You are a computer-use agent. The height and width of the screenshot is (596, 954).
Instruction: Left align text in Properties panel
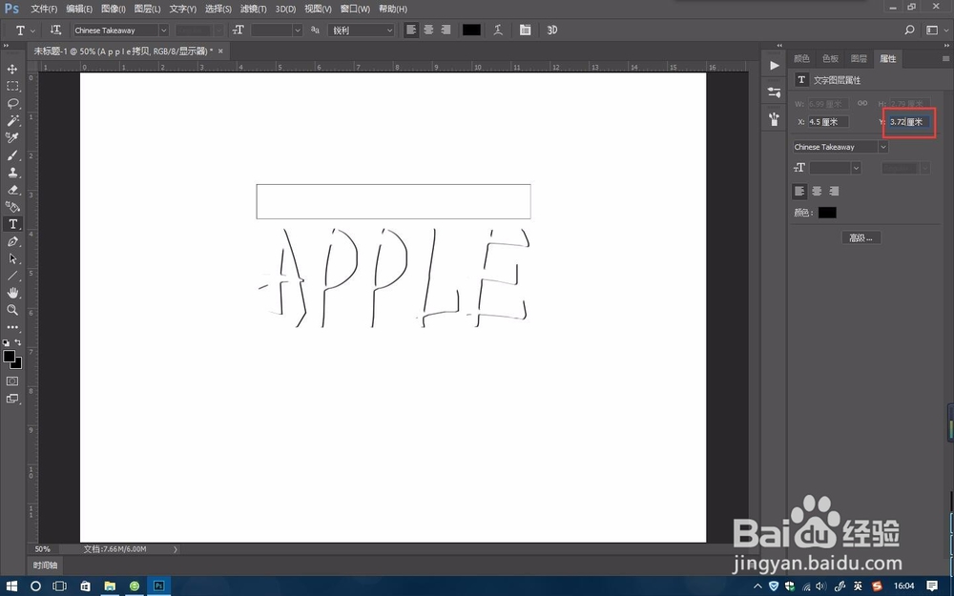[x=799, y=191]
